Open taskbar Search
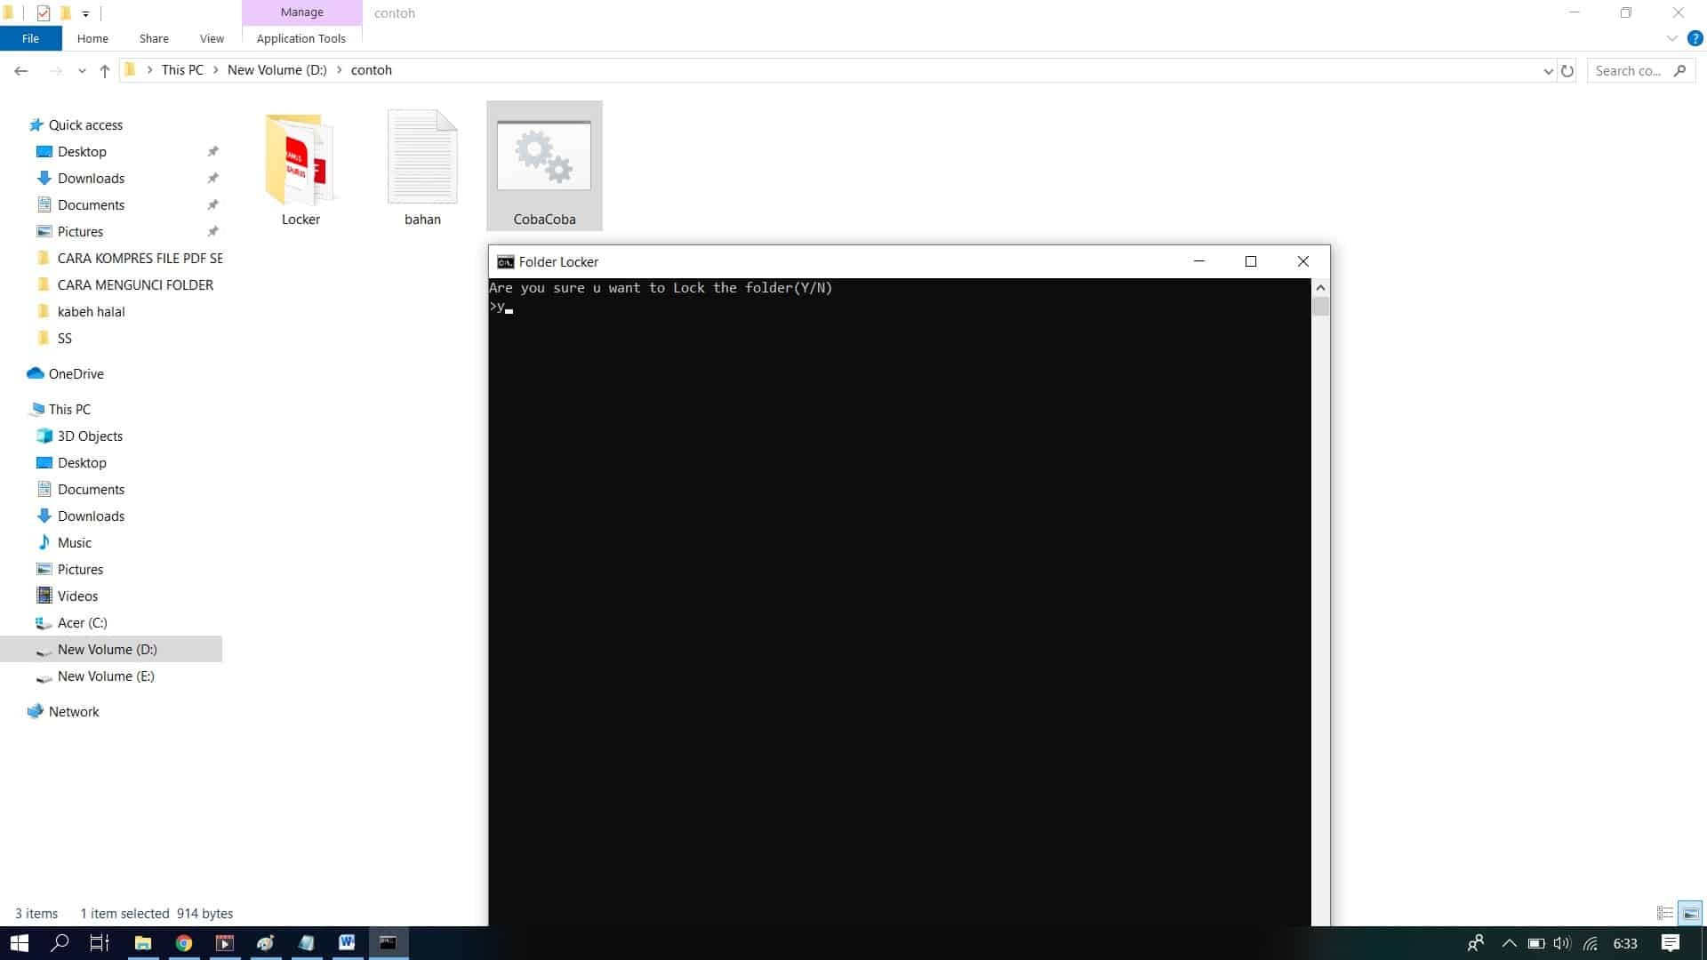The image size is (1707, 960). pos(60,943)
